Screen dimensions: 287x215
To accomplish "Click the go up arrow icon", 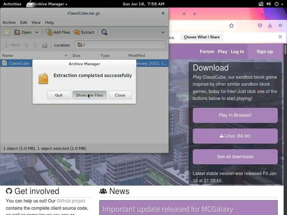I will (35, 45).
